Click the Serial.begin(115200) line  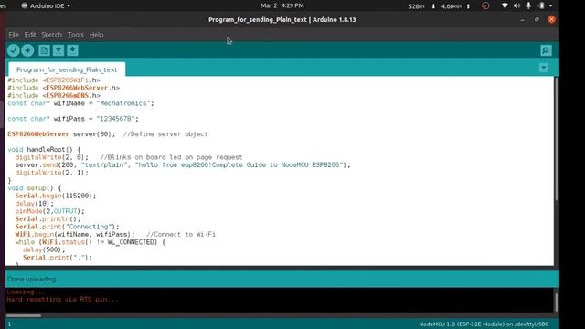[56, 196]
